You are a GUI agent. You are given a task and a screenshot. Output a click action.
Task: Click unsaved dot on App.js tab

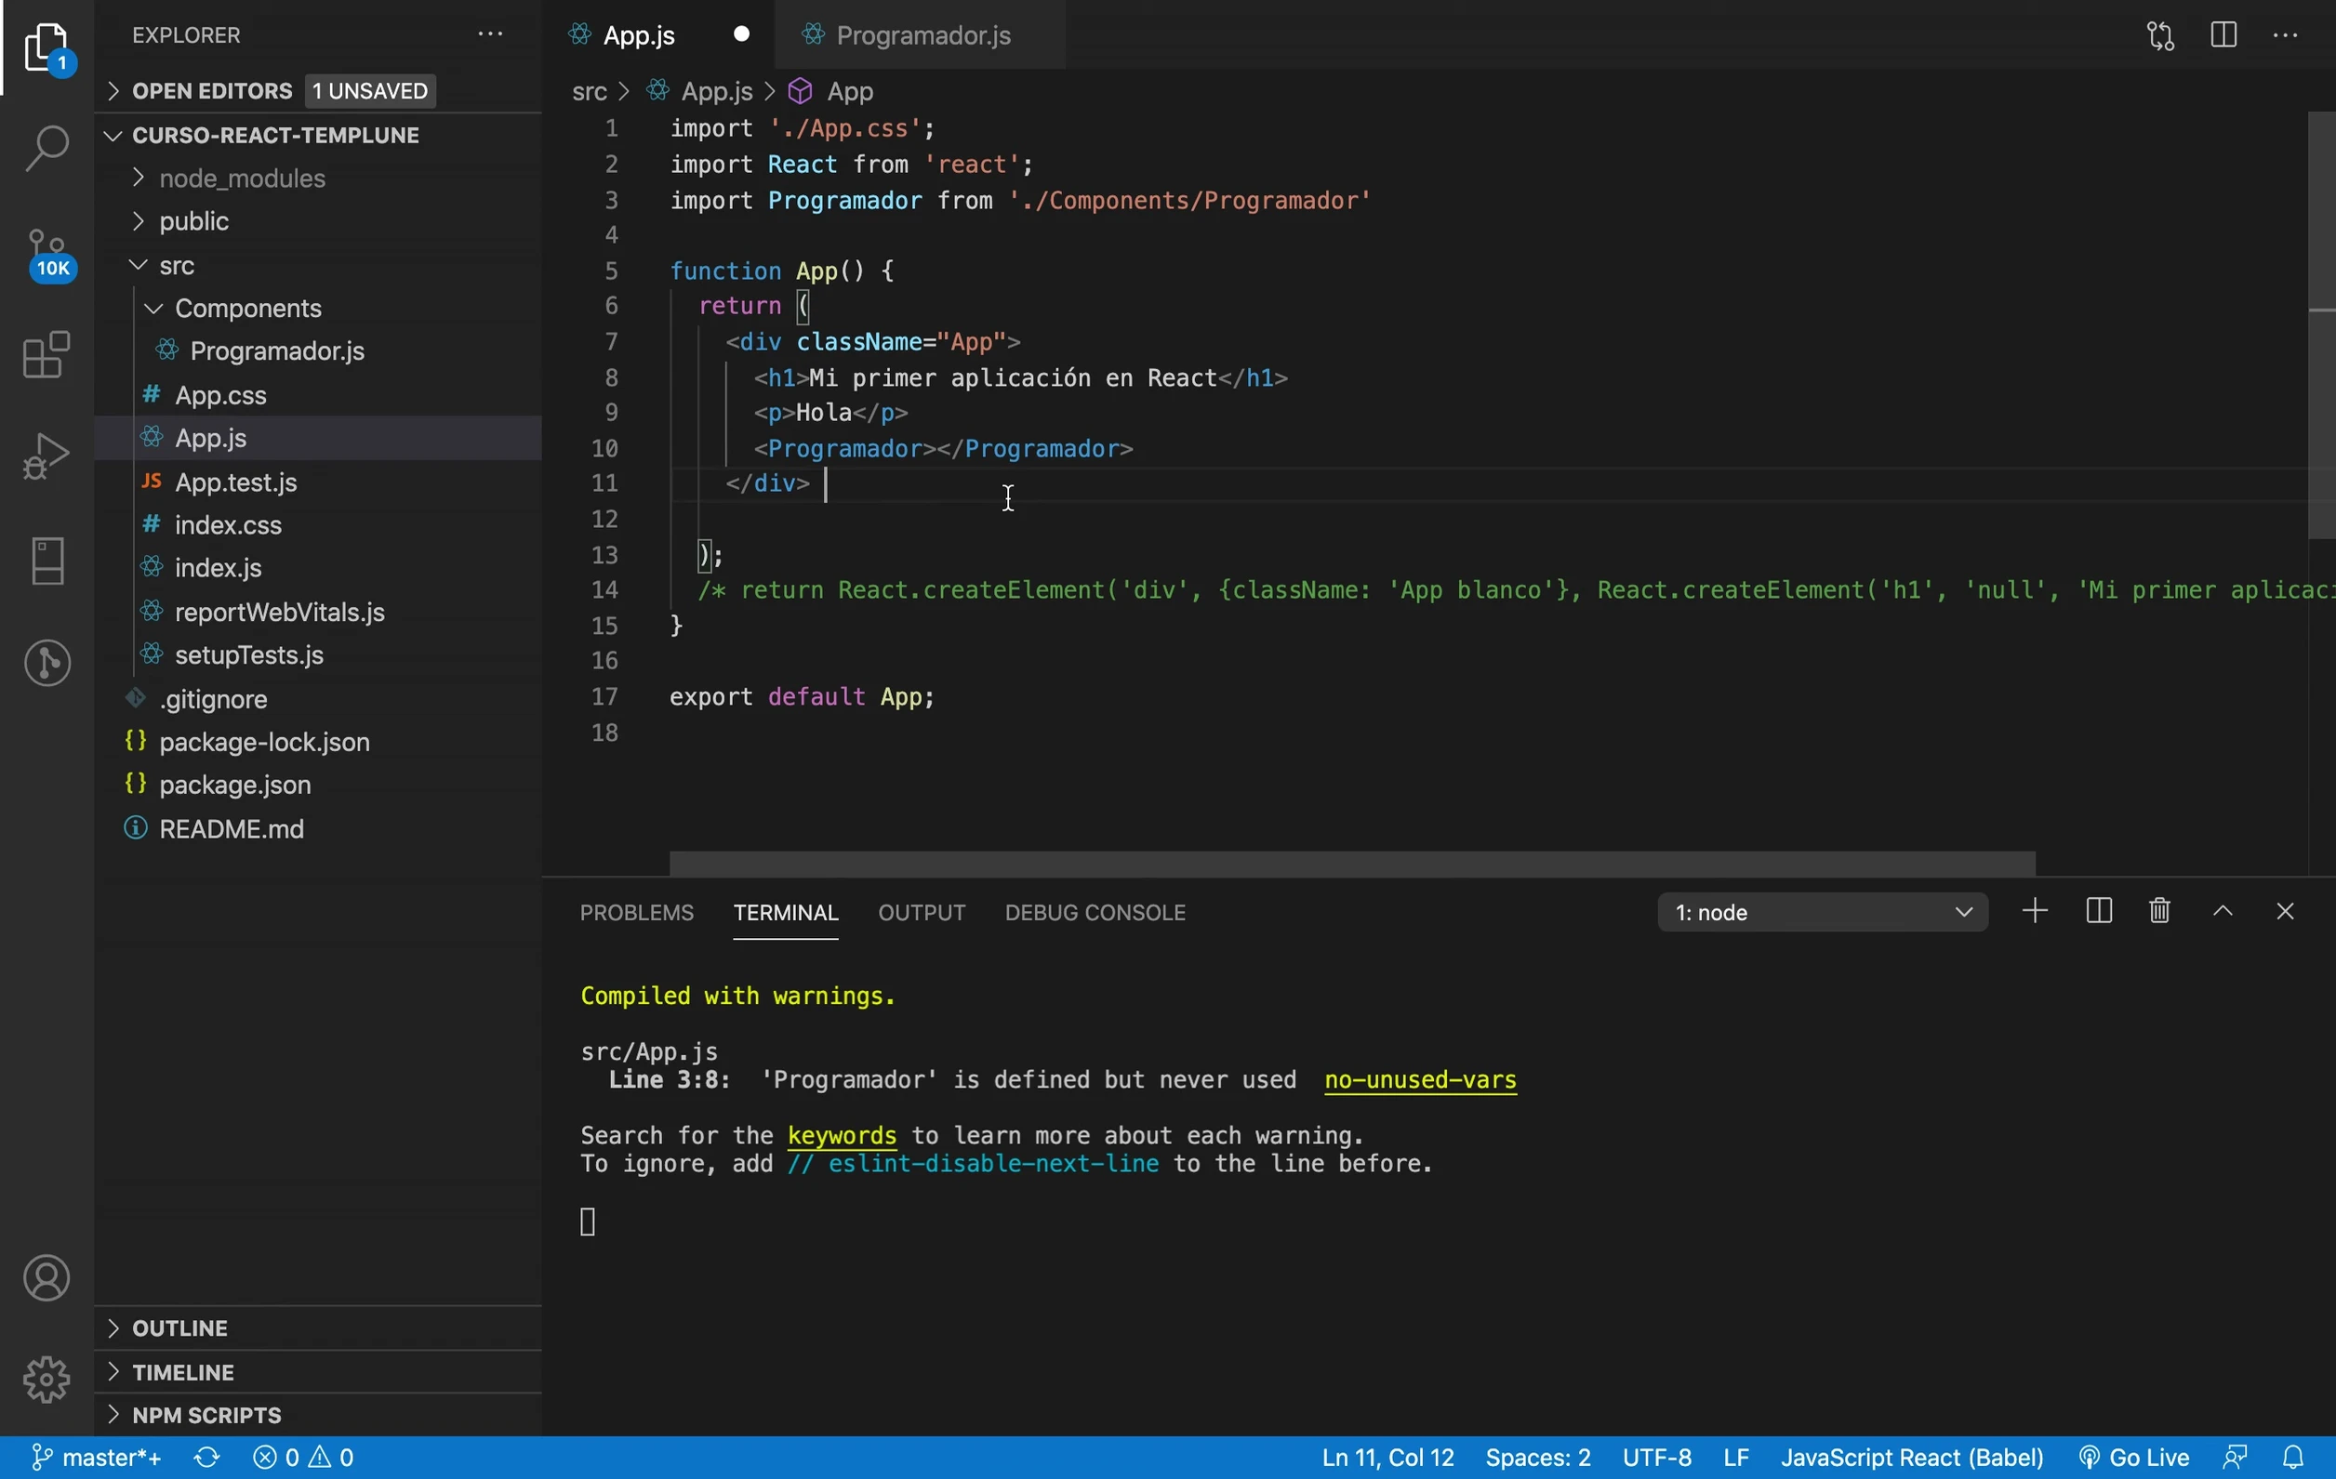742,35
